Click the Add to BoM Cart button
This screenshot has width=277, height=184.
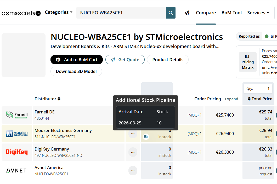coord(77,60)
